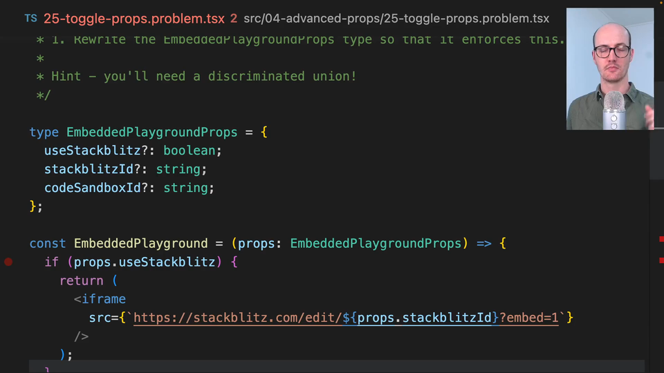Image resolution: width=664 pixels, height=373 pixels.
Task: Click the iframe tag name
Action: click(x=104, y=299)
